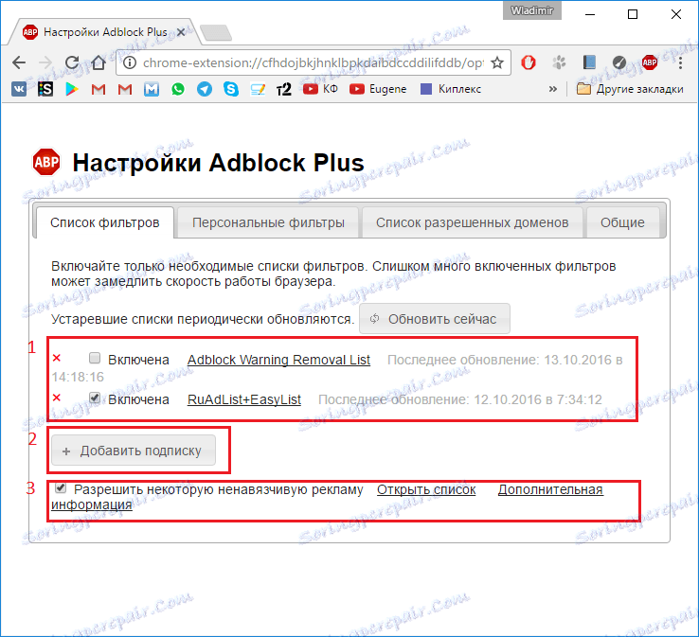Open the Chrome three-dot menu
This screenshot has width=699, height=637.
(x=680, y=62)
